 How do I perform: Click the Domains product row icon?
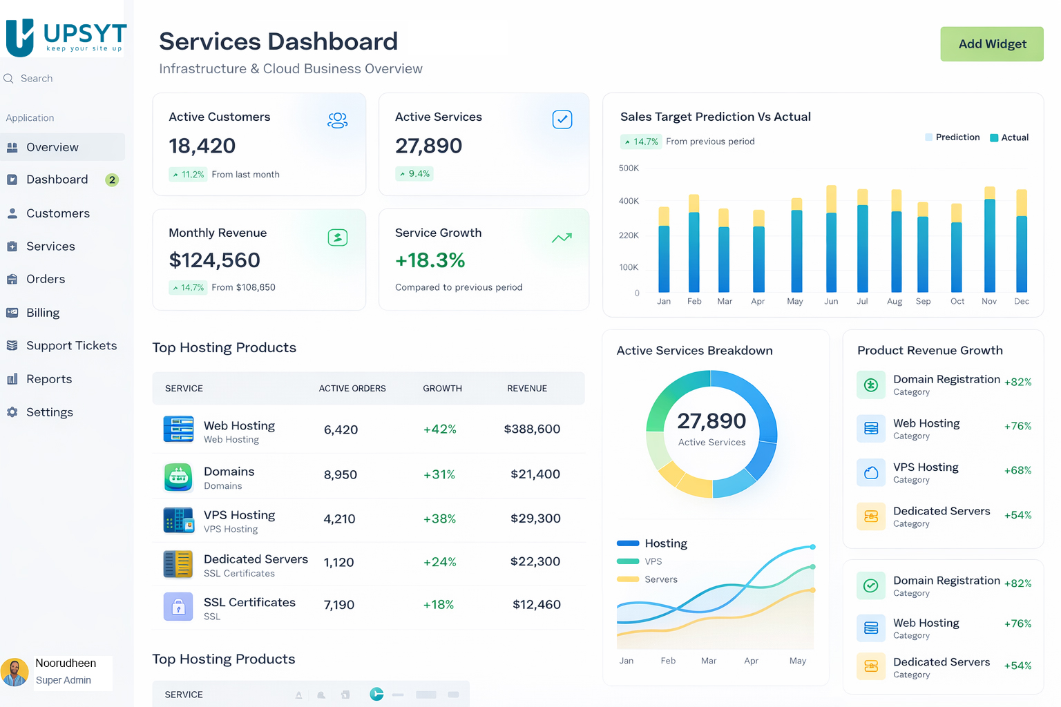tap(178, 477)
